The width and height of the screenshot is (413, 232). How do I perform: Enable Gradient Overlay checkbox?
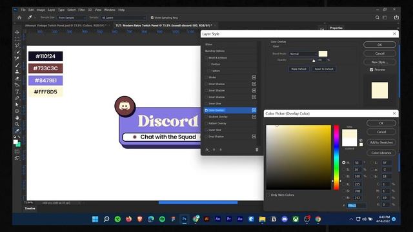tap(206, 117)
